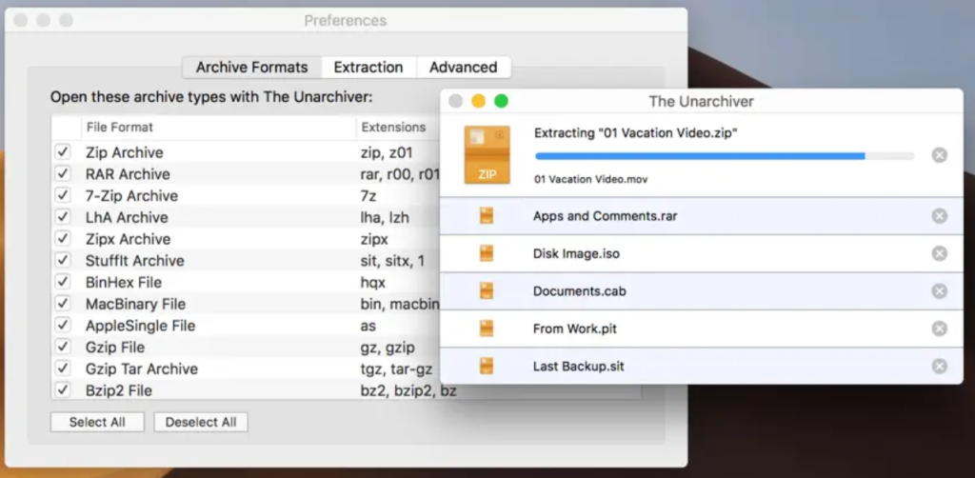Cancel extraction of 01 Vacation Video.zip
The width and height of the screenshot is (975, 478).
pos(940,155)
